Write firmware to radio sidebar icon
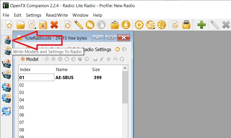The width and height of the screenshot is (231, 138). tap(6, 87)
